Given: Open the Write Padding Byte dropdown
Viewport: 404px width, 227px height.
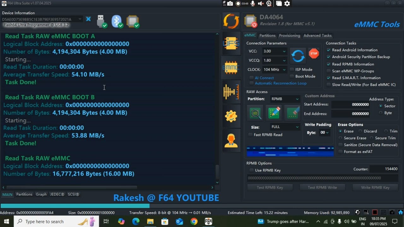Looking at the screenshot, I should click(324, 133).
